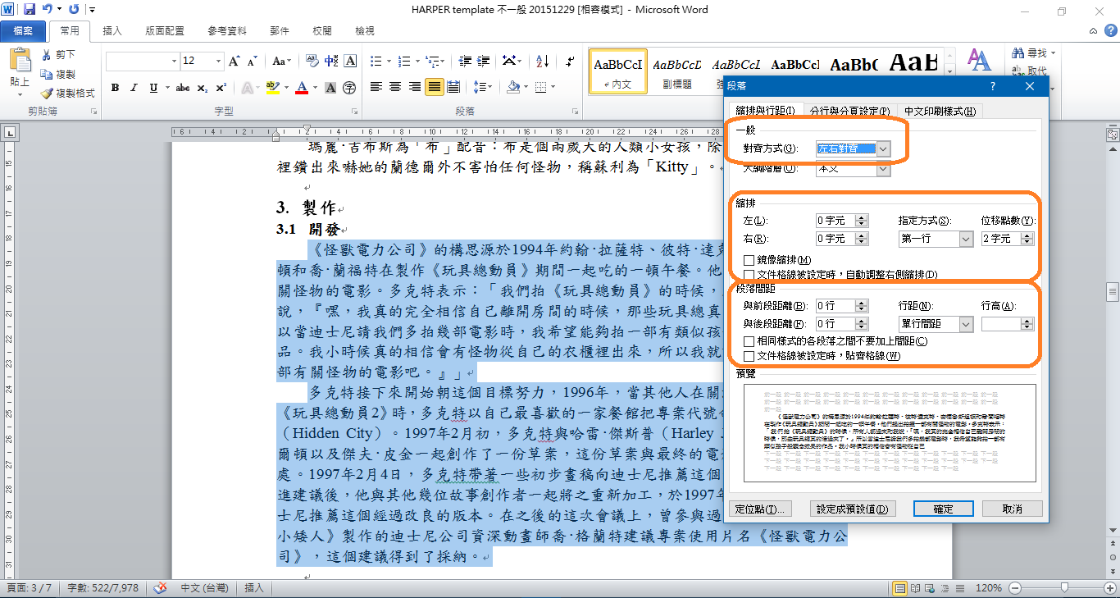The width and height of the screenshot is (1120, 598).
Task: Check 文件格線被設定時，自動調整右側縮排 checkbox
Action: [x=749, y=275]
